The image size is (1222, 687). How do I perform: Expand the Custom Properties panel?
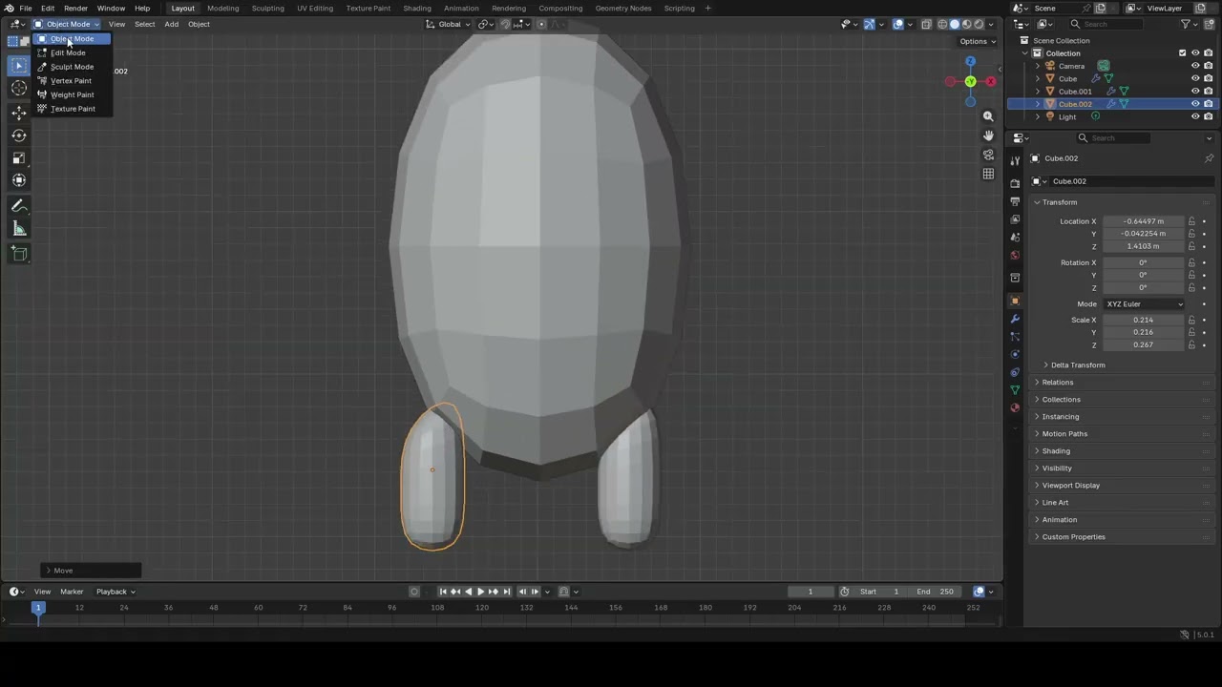tap(1073, 537)
